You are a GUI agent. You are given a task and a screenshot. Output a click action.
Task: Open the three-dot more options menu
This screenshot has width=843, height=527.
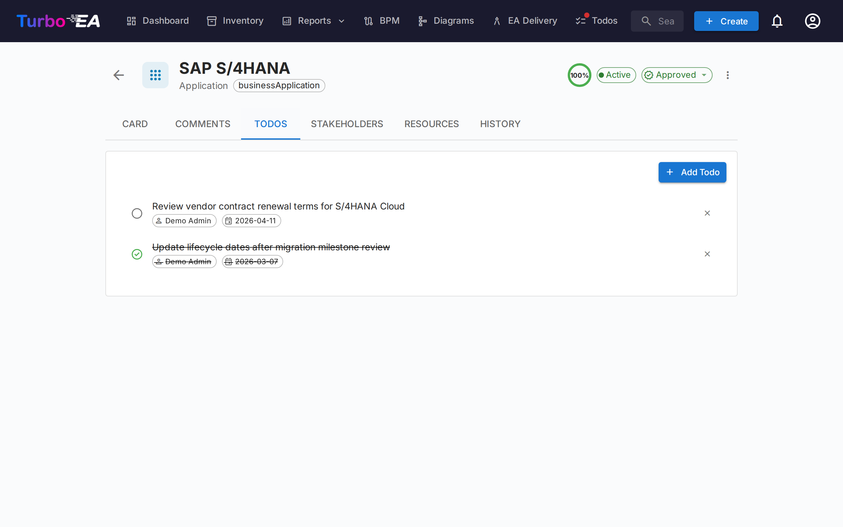pos(727,75)
